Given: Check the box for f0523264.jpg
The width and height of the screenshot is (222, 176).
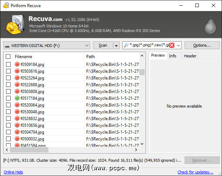Looking at the screenshot, I should (x=8, y=78).
